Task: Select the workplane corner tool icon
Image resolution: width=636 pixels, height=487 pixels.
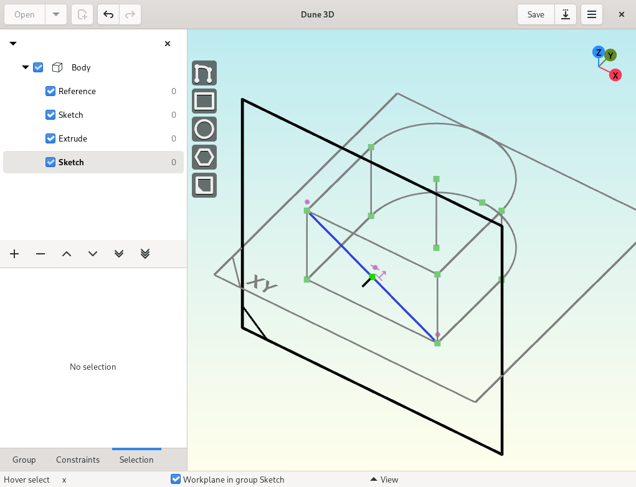Action: 204,185
